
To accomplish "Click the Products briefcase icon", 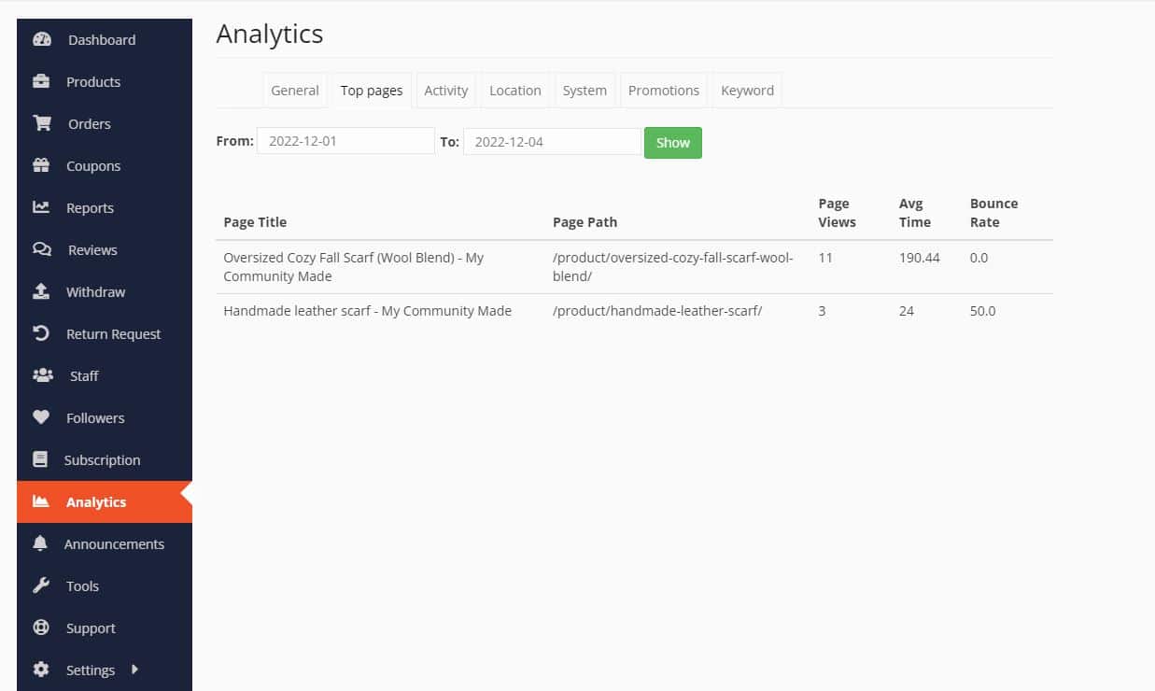I will (x=41, y=81).
